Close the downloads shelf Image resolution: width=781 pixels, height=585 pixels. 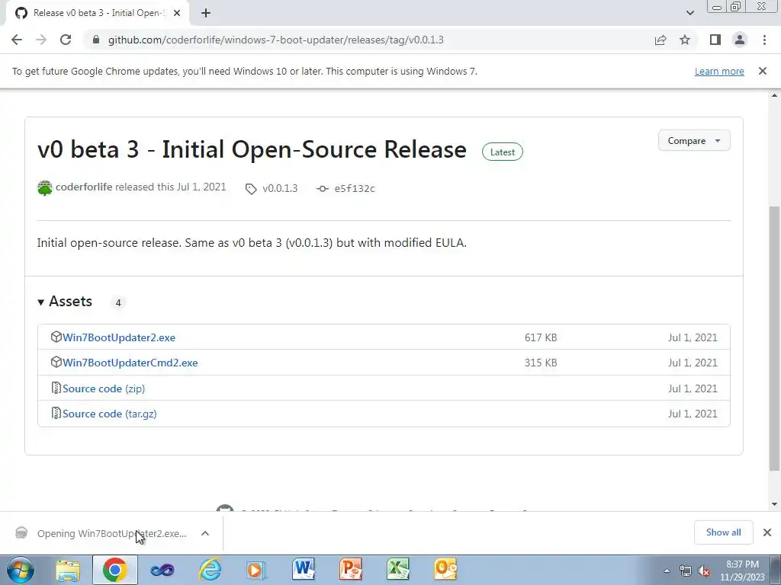coord(767,532)
